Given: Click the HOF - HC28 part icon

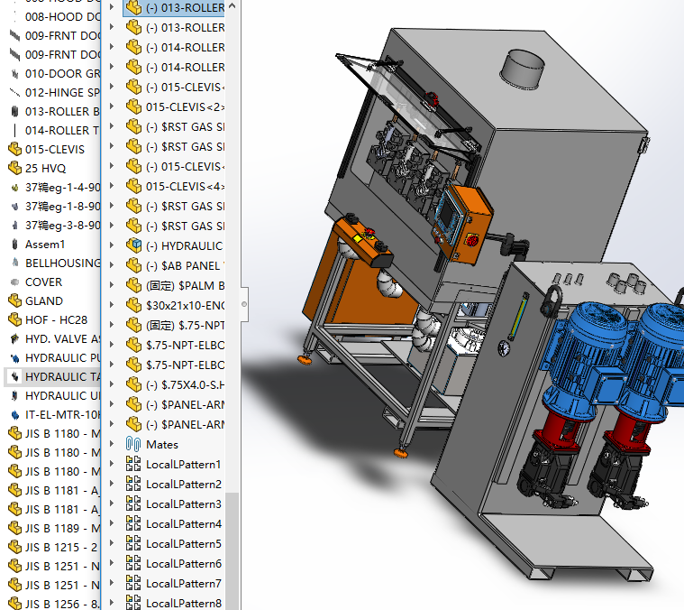Looking at the screenshot, I should click(x=14, y=319).
